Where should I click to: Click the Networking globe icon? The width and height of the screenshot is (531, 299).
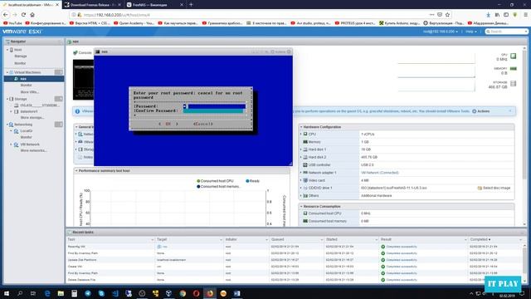pos(11,125)
